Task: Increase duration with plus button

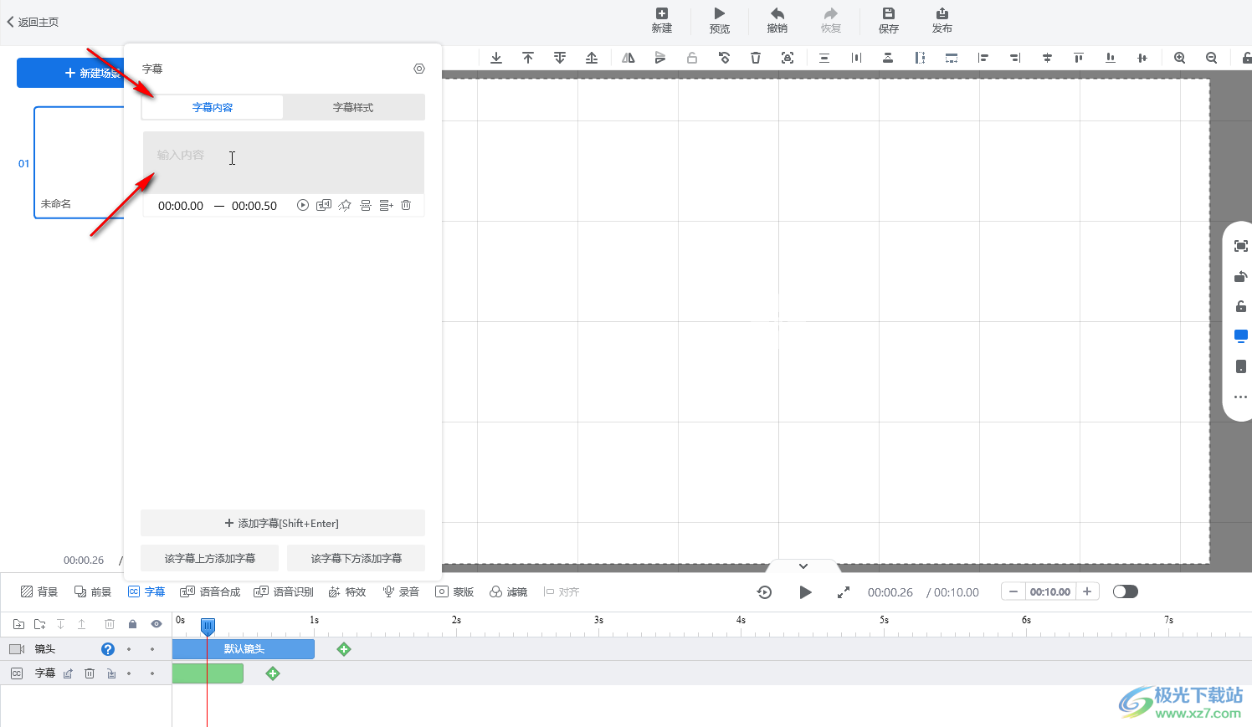Action: pos(1087,591)
